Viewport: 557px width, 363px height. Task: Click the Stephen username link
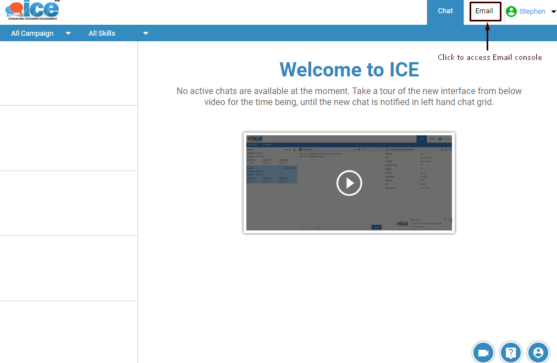coord(533,11)
